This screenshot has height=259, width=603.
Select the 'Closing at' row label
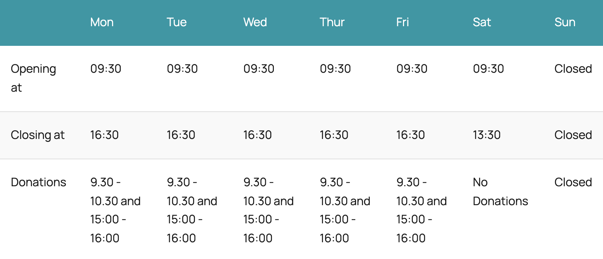37,135
